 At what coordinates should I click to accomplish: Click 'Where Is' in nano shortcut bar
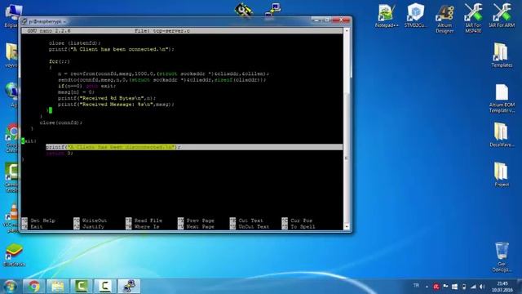tap(147, 227)
